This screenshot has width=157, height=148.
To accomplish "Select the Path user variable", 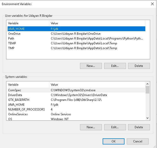I will tap(76, 39).
